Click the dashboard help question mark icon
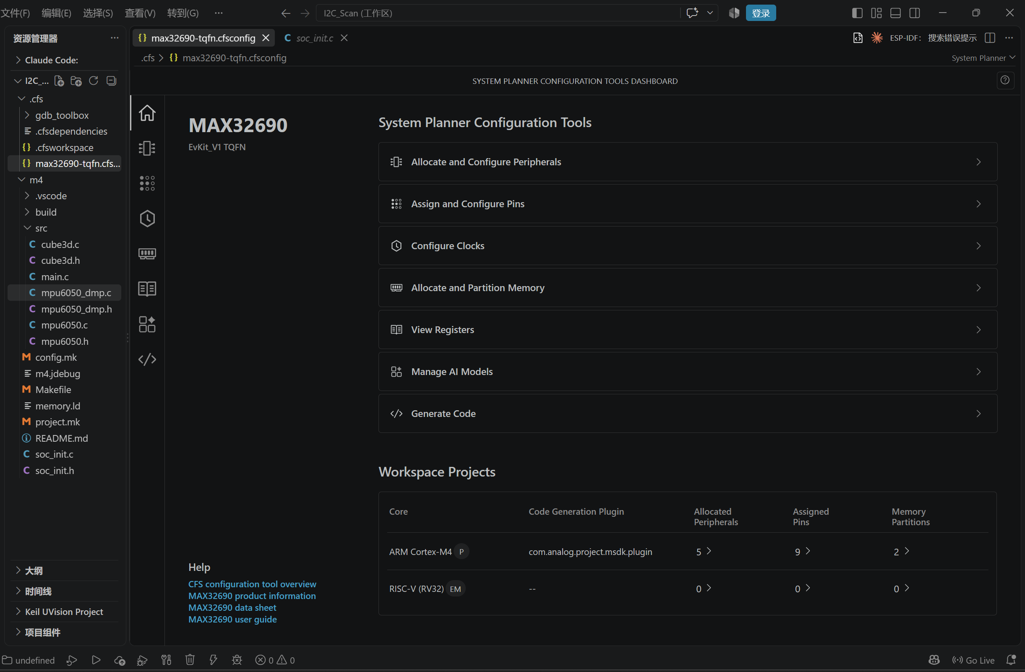The width and height of the screenshot is (1025, 672). (1005, 81)
